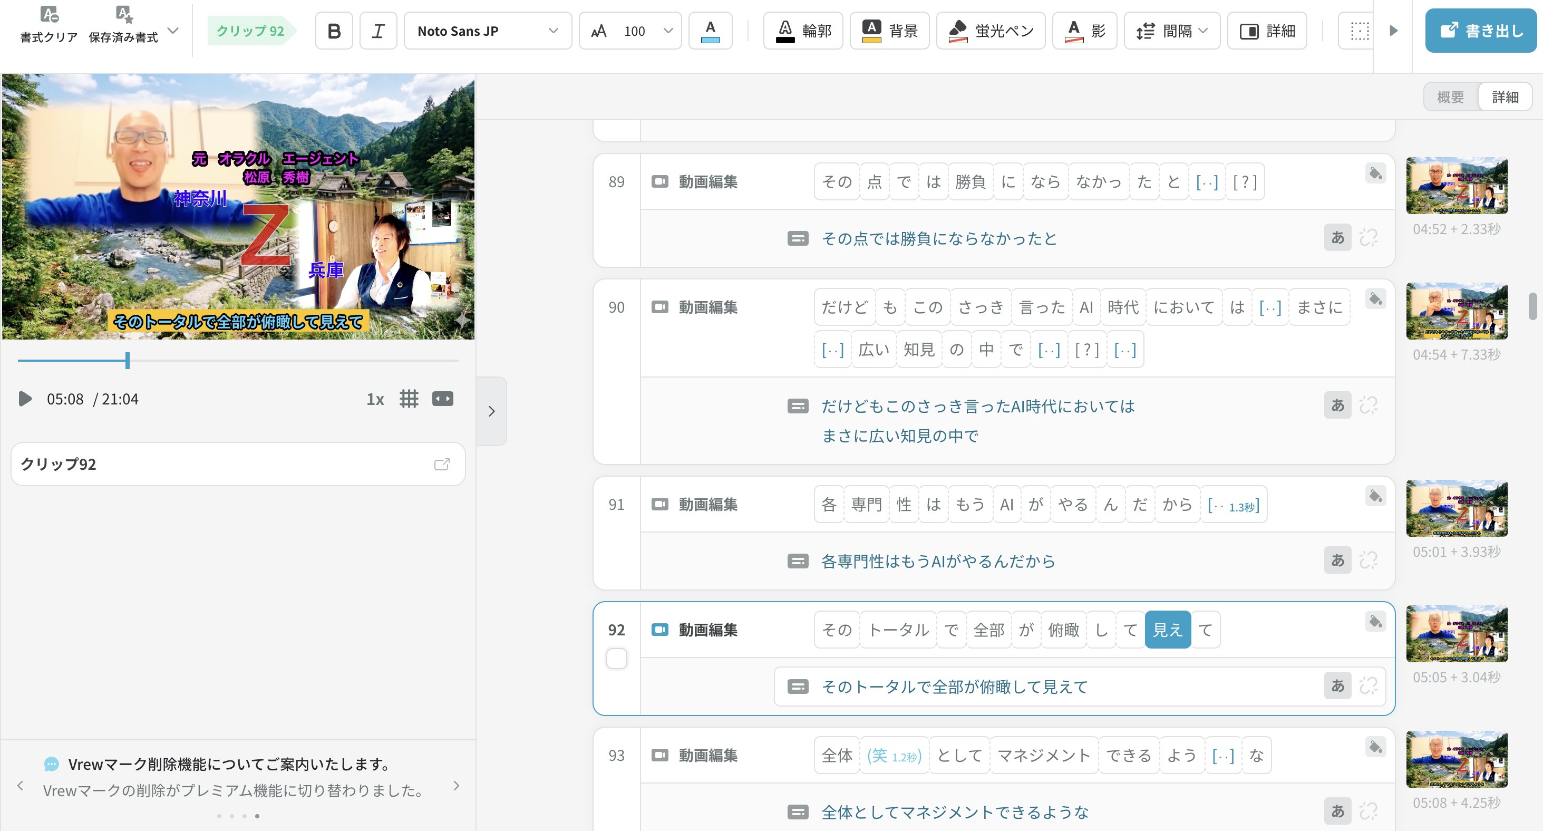Click the クリップ 92 tag in toolbar
The height and width of the screenshot is (831, 1543).
250,31
